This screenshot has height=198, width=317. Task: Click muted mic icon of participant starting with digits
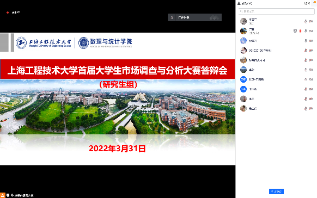point(306,50)
